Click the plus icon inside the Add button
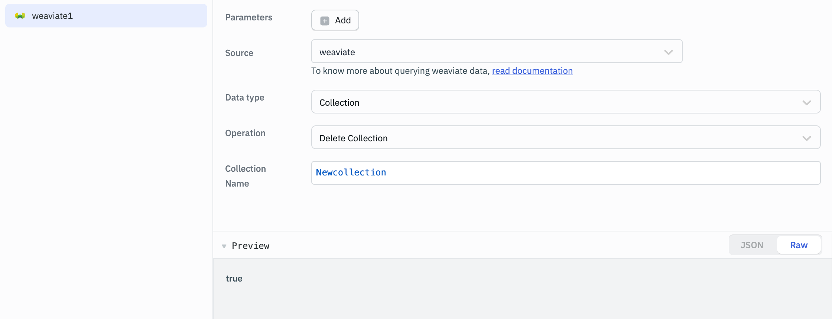 [325, 21]
